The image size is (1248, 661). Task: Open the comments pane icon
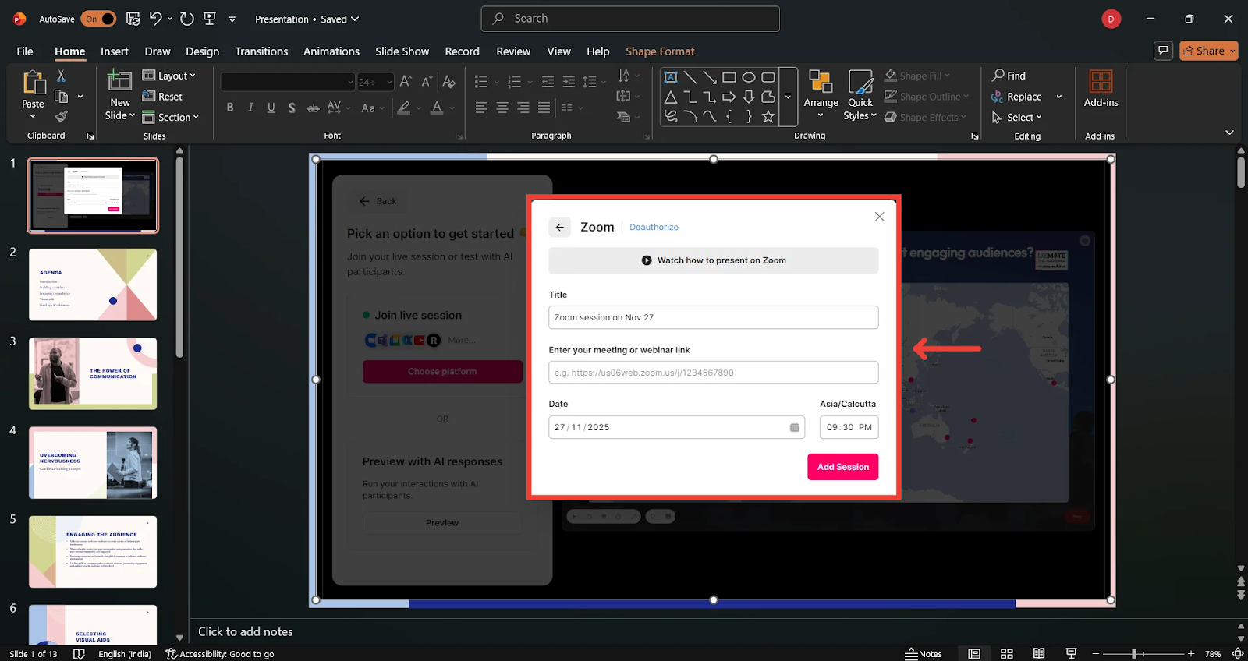(1163, 51)
